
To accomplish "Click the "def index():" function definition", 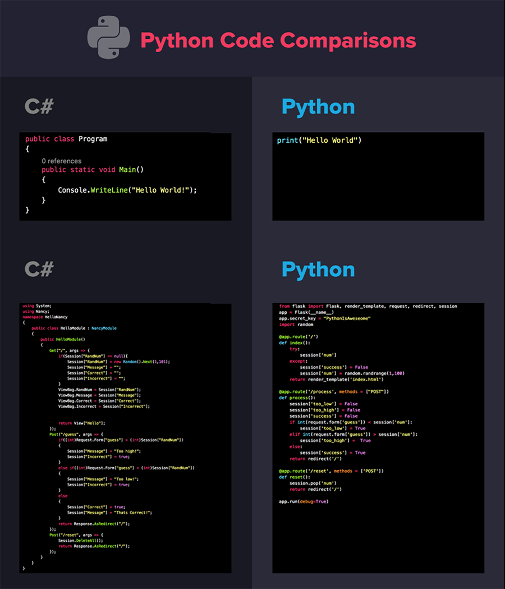I will coord(295,343).
